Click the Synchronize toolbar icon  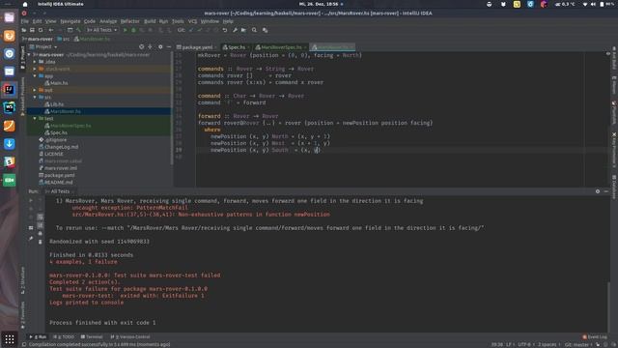tap(41, 30)
